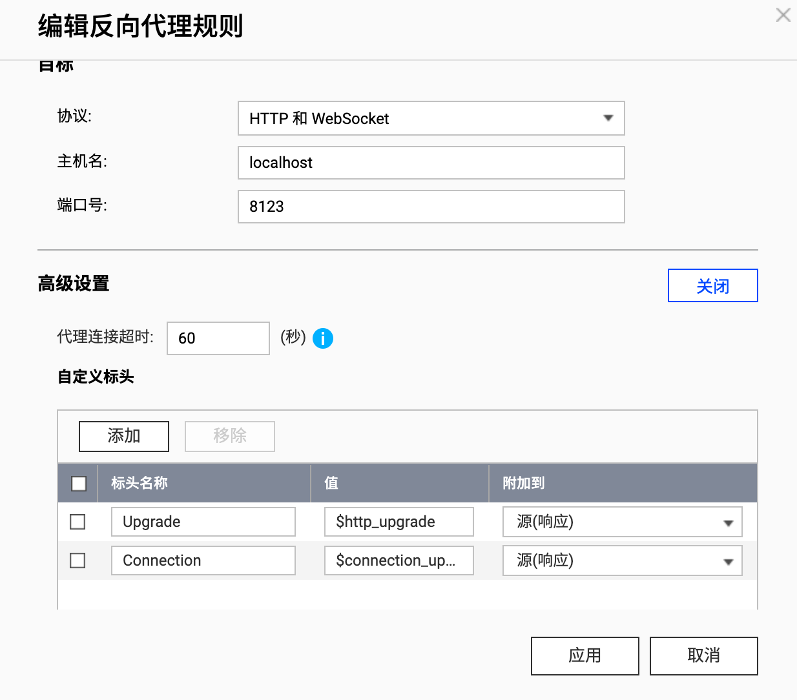
Task: Toggle the select-all headers checkbox
Action: (79, 483)
